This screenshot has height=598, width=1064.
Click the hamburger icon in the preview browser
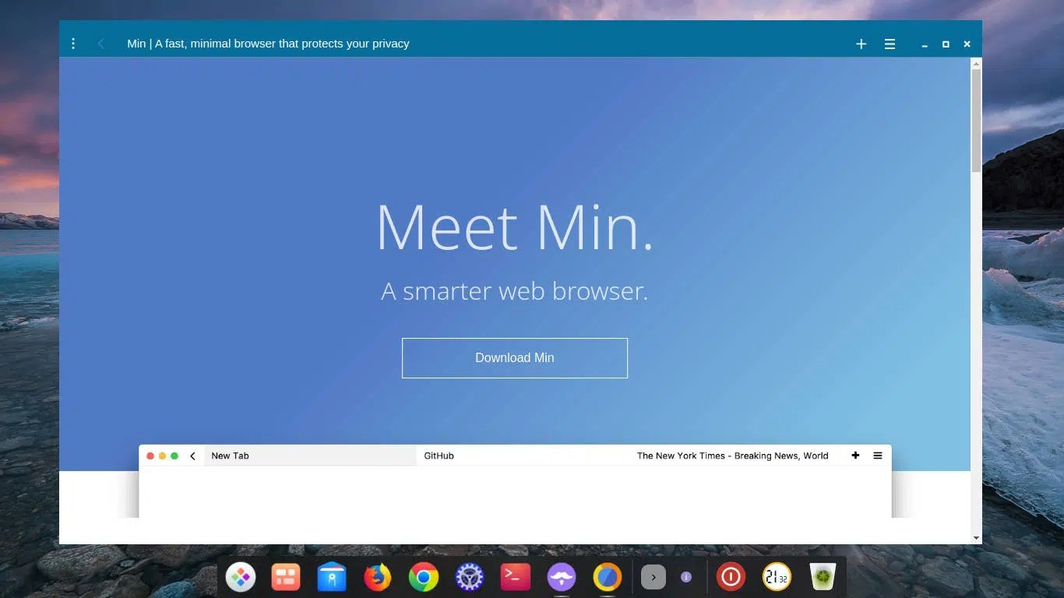(x=878, y=456)
